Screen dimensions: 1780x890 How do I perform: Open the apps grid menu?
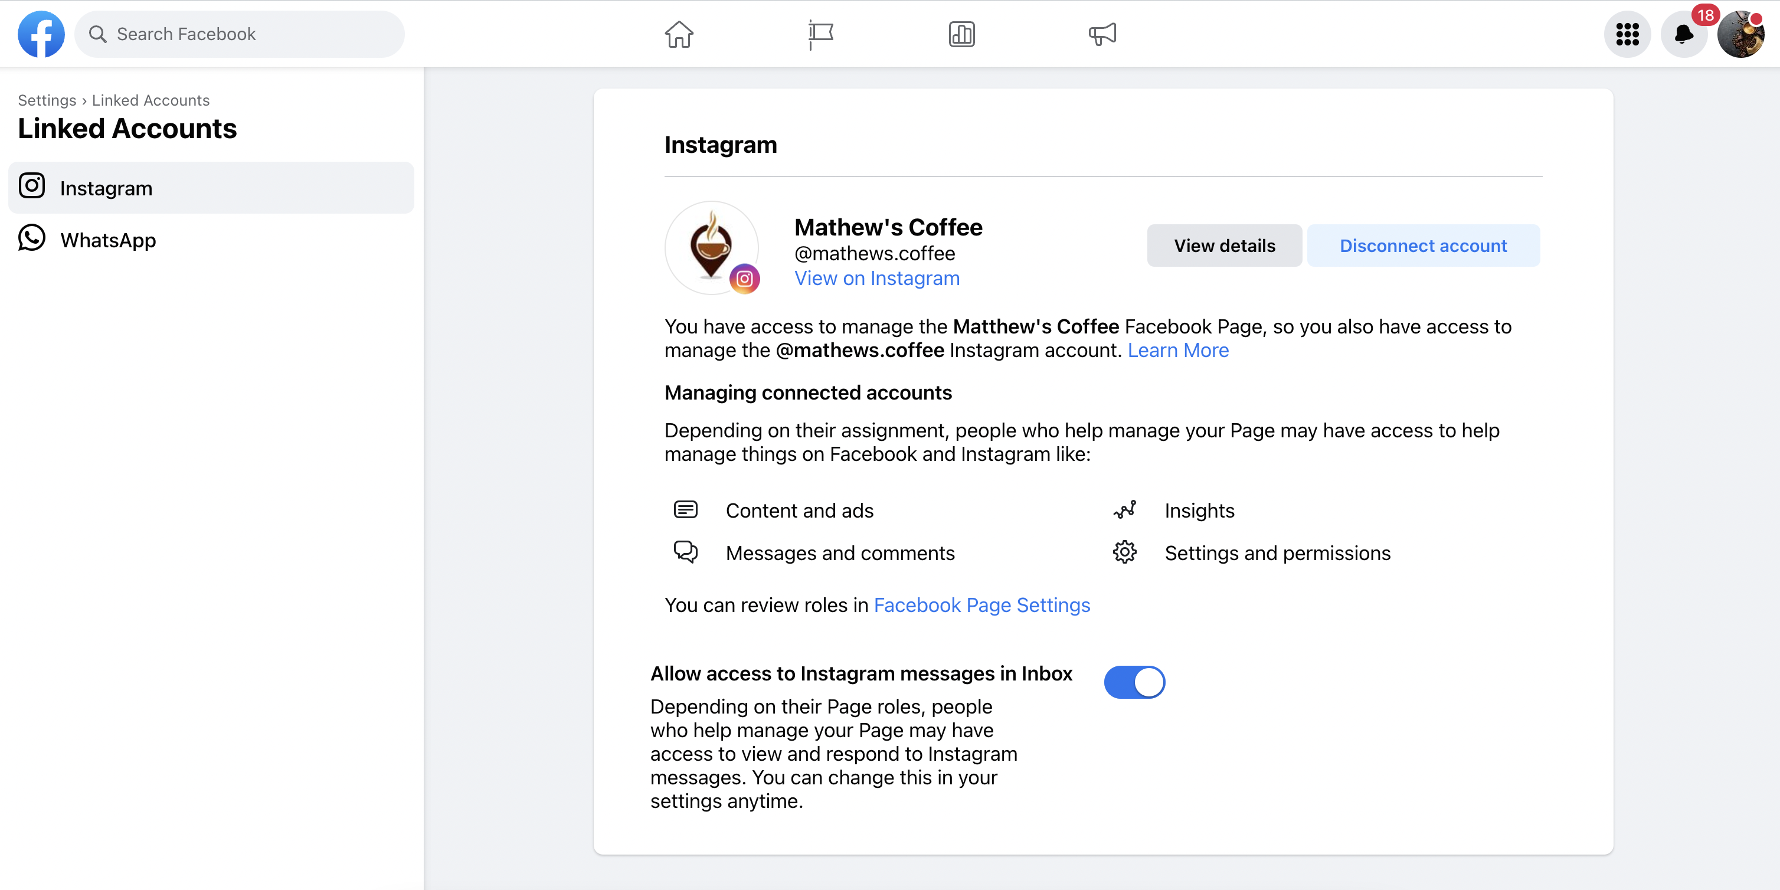tap(1627, 34)
